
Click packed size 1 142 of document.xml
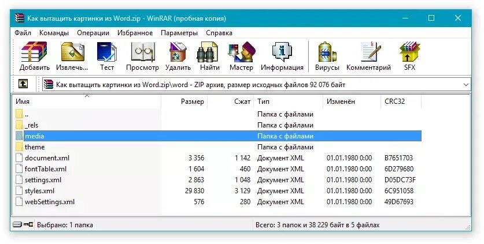242,158
